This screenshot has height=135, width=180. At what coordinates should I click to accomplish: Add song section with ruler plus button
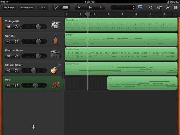[x=175, y=15]
